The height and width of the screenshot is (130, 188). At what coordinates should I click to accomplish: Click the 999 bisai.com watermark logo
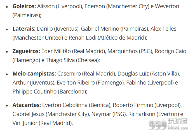[x=168, y=124]
